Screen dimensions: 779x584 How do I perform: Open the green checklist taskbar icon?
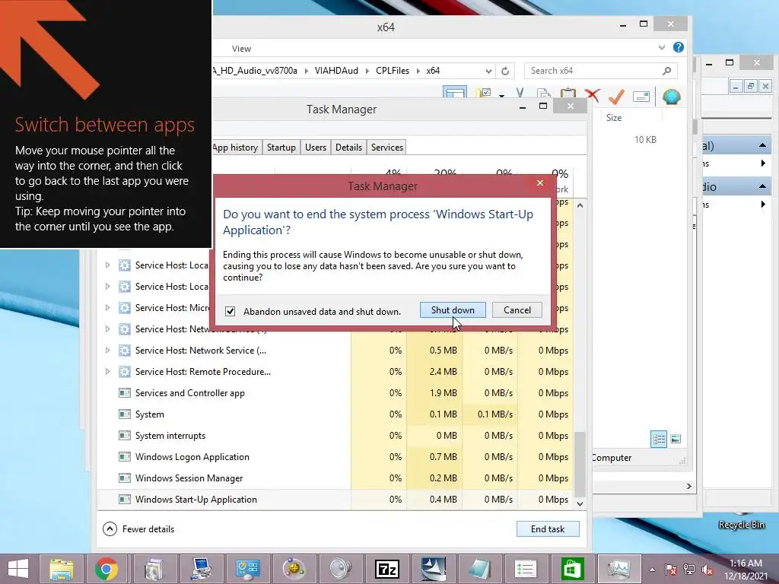[x=525, y=569]
